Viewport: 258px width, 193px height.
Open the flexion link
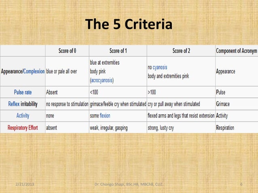105,115
